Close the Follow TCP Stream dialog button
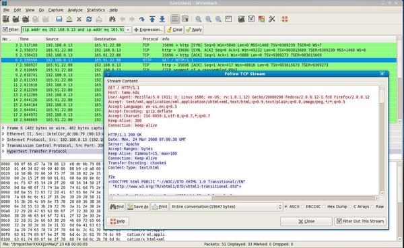This screenshot has height=248, width=404. 306,221
